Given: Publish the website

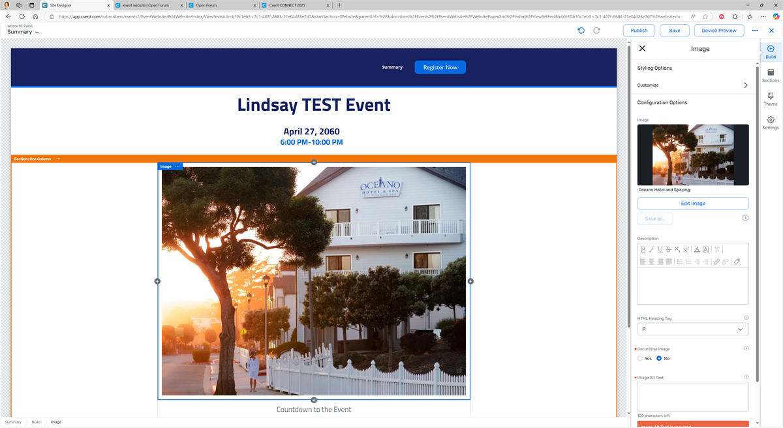Looking at the screenshot, I should coord(639,31).
